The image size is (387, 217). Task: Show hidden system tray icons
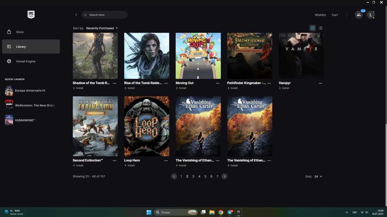tap(347, 212)
